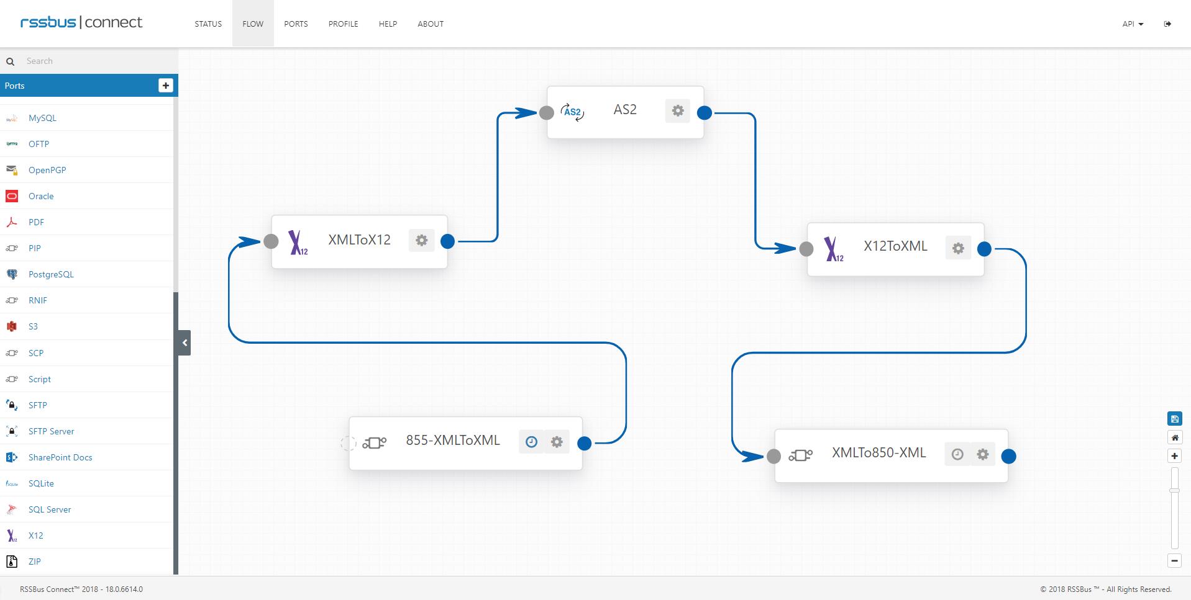Screen dimensions: 1191x600
Task: Click clock schedule icon on XMLTo850-XML
Action: 957,455
